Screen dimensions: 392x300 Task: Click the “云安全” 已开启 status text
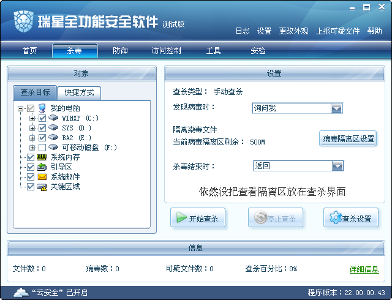pyautogui.click(x=60, y=293)
